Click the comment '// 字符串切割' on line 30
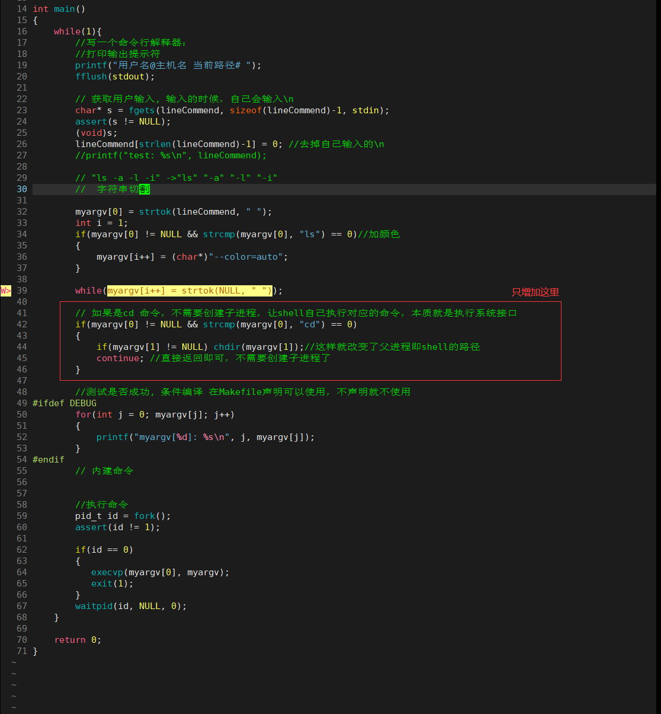 point(113,189)
